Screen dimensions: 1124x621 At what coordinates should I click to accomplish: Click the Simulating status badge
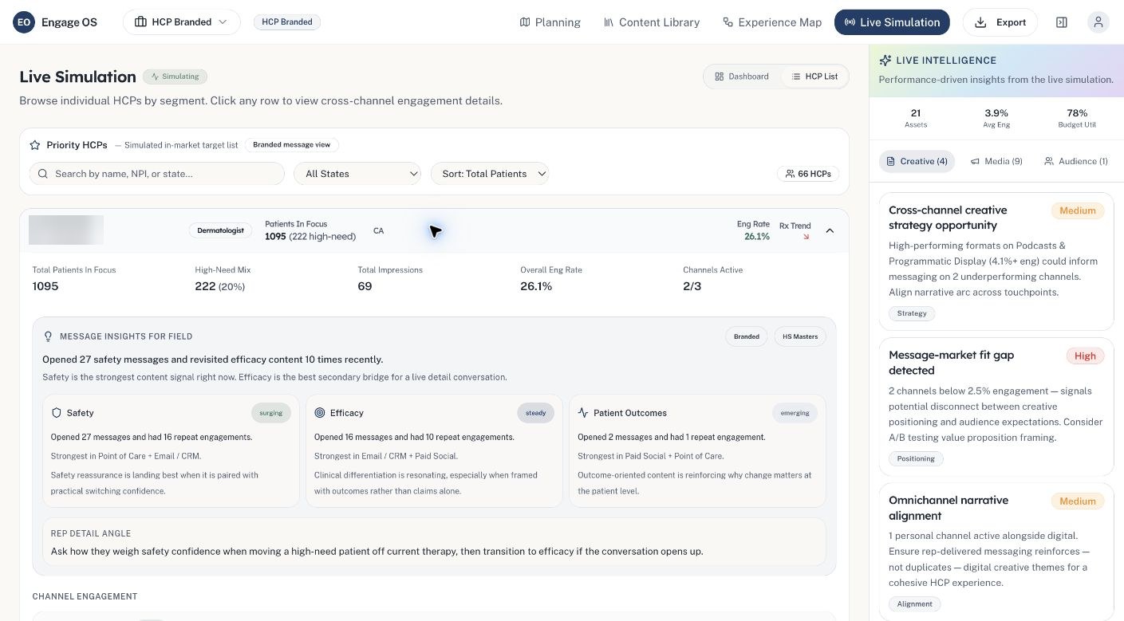click(x=176, y=77)
